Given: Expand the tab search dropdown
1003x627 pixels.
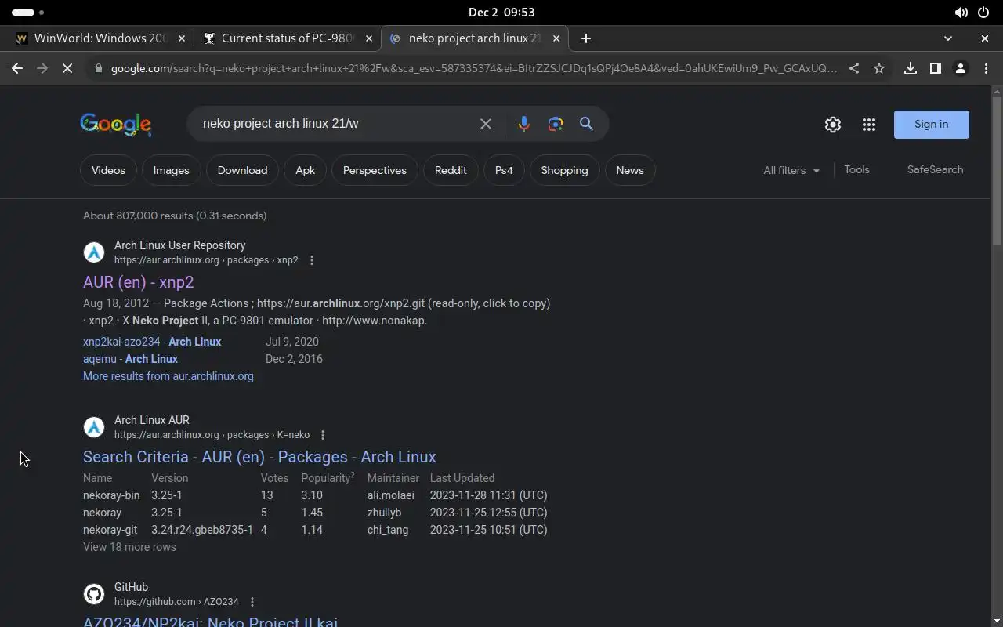Looking at the screenshot, I should 948,38.
